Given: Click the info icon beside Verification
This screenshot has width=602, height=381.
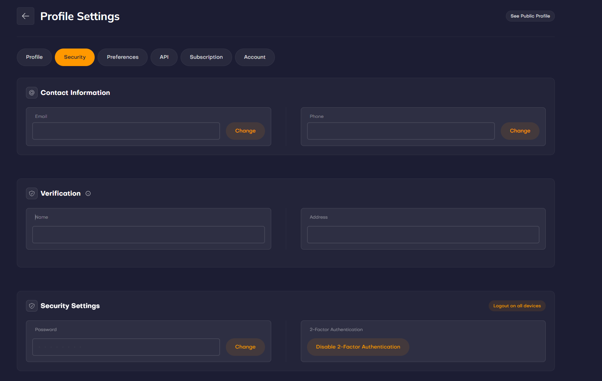Looking at the screenshot, I should point(88,193).
